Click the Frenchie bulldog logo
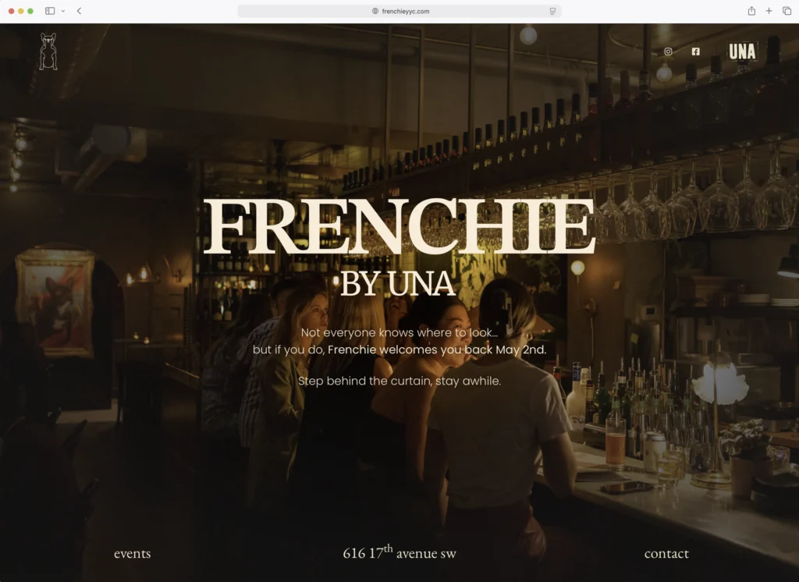 pyautogui.click(x=48, y=51)
